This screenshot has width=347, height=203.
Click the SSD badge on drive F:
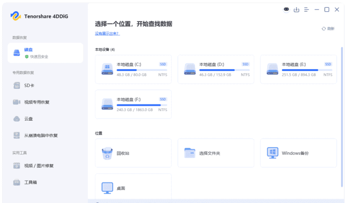click(x=163, y=100)
